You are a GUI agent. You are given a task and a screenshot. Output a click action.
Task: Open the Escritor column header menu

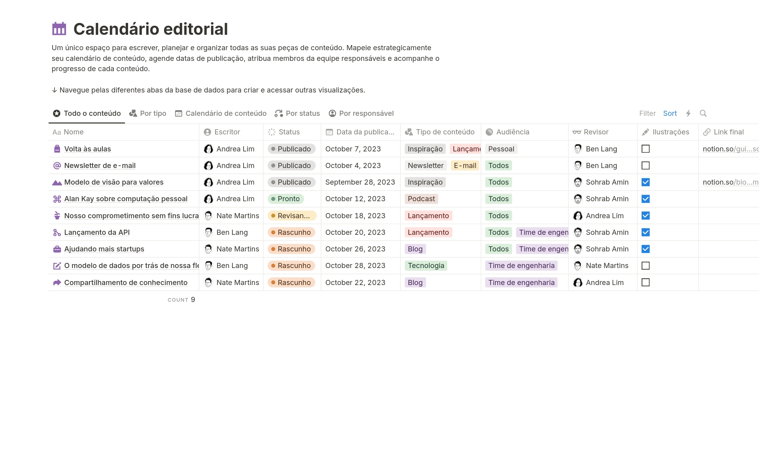click(x=227, y=132)
